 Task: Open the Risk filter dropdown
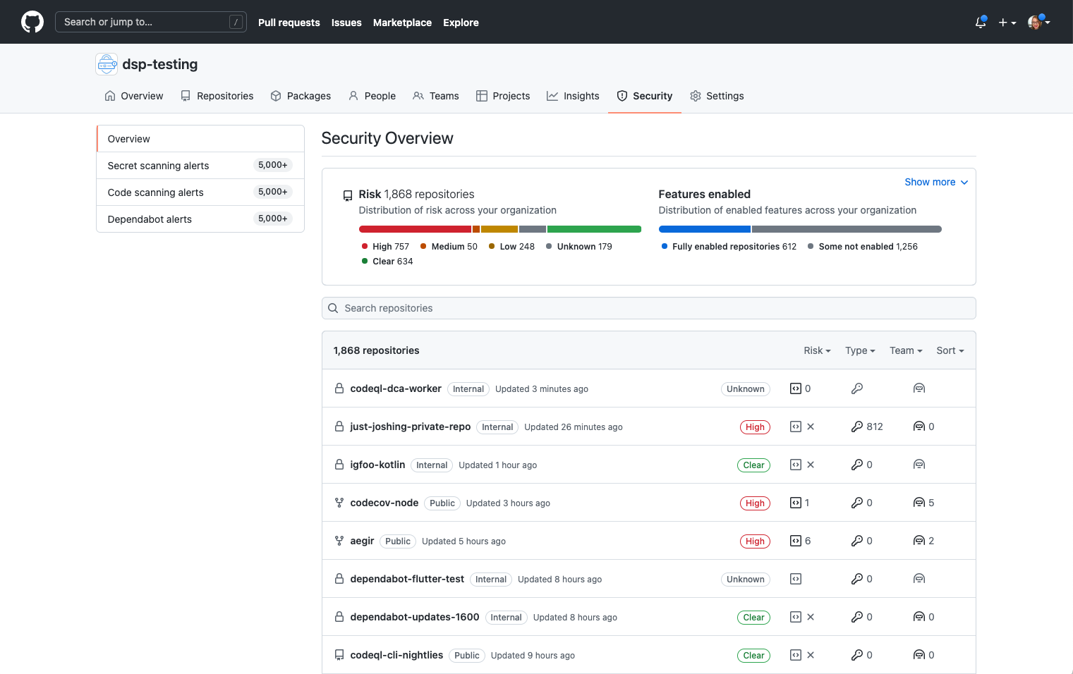[x=816, y=350]
